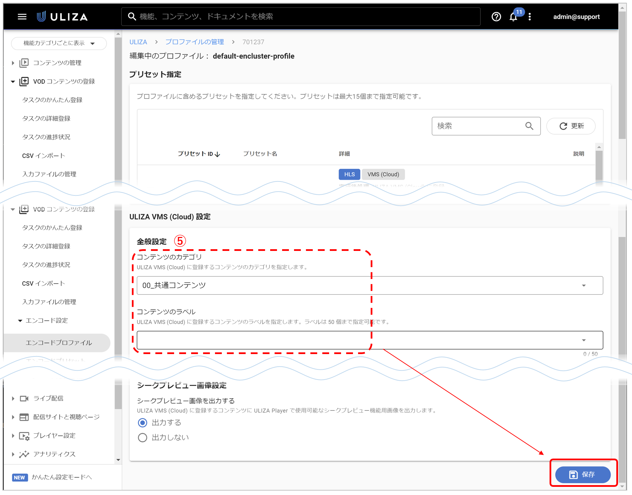
Task: Click the プレイヤー設定 icon
Action: (24, 436)
